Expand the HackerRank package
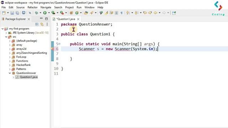The height and width of the screenshot is (128, 228). [10, 65]
